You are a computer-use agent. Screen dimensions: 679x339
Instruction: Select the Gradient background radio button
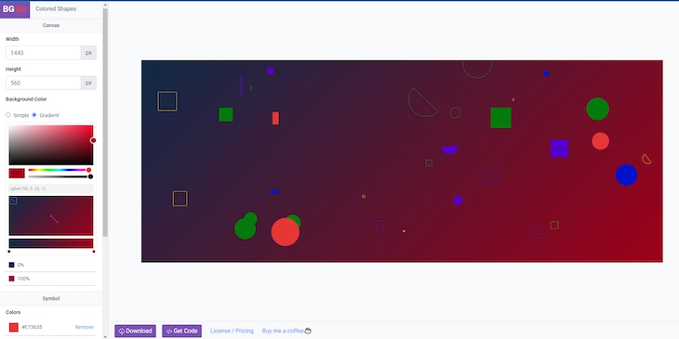tap(34, 115)
